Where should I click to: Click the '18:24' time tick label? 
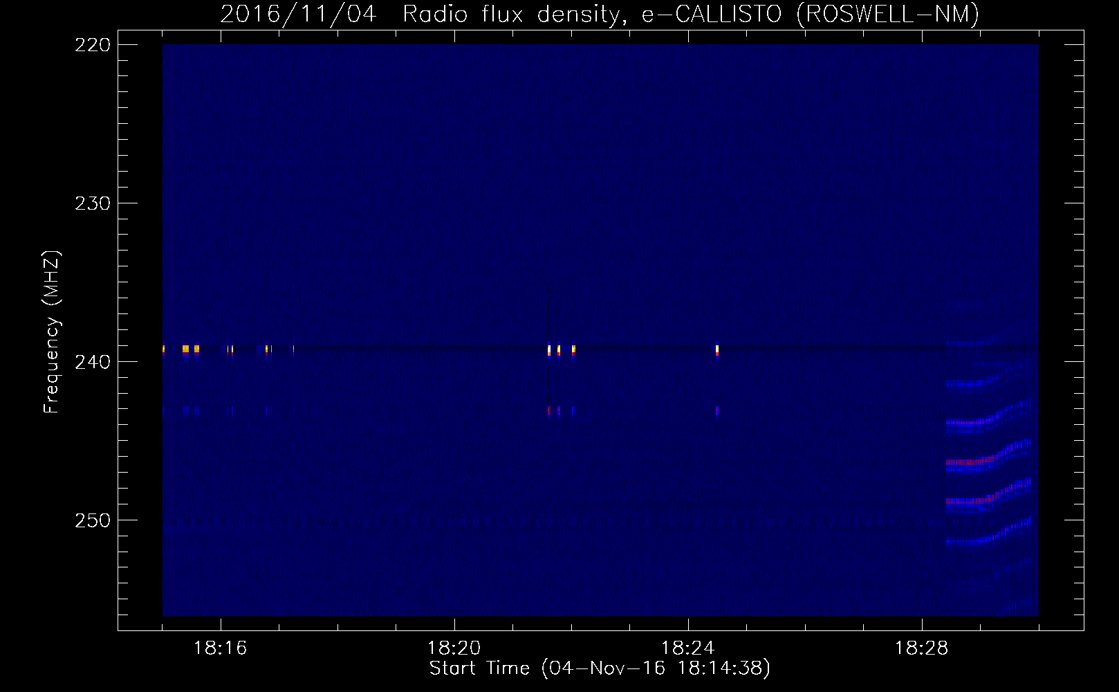pos(687,648)
